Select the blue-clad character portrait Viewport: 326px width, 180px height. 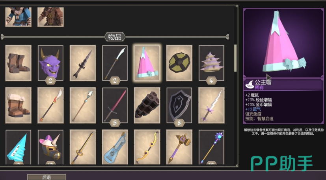tap(18, 17)
